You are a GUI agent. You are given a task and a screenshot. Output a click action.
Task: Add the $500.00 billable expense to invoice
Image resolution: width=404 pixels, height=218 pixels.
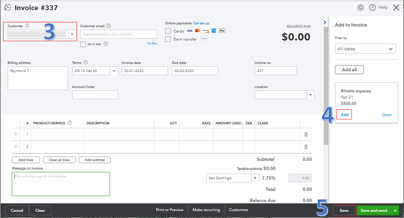tap(344, 115)
